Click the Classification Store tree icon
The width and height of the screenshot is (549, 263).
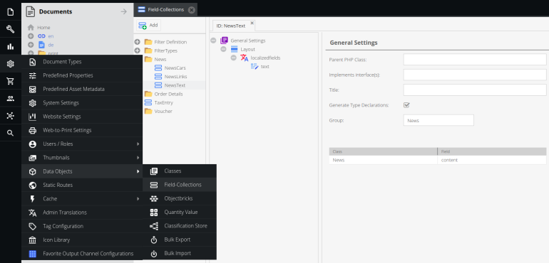154,226
